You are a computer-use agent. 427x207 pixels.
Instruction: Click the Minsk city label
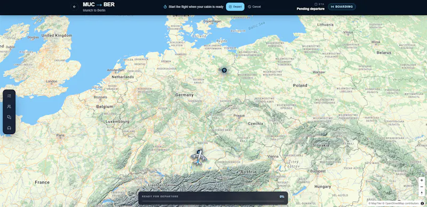pyautogui.click(x=376, y=42)
